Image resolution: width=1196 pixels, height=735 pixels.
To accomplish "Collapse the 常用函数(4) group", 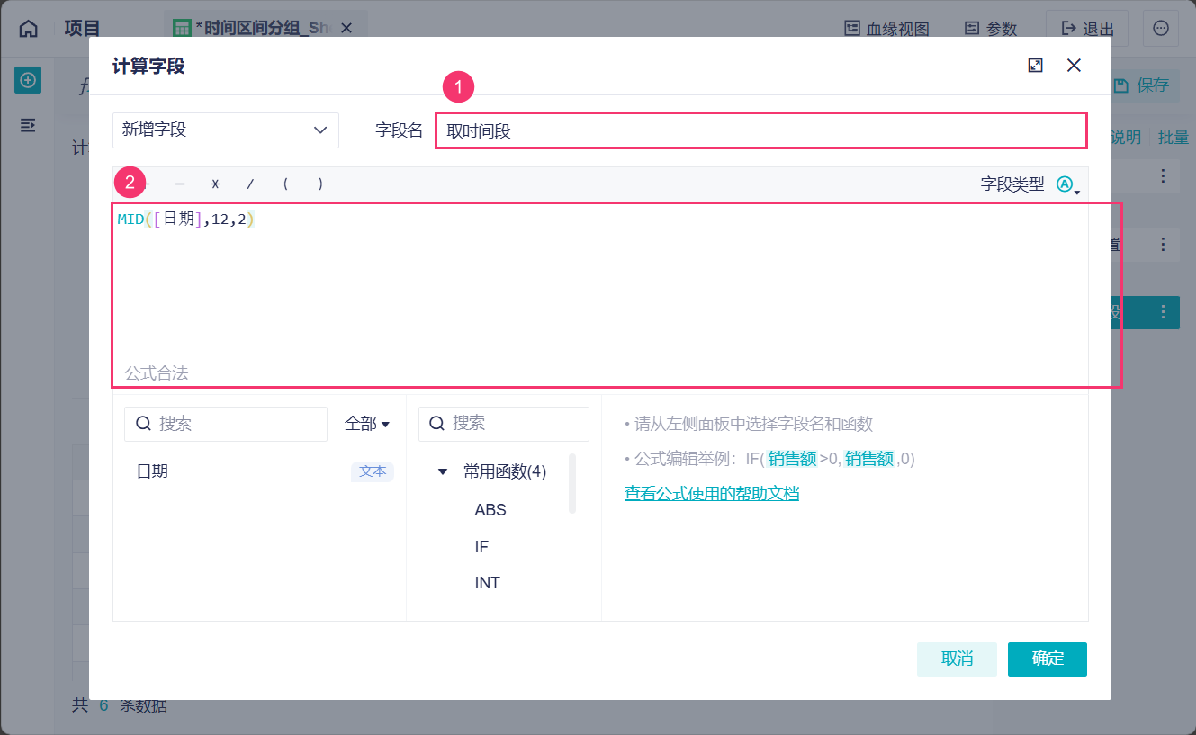I will pyautogui.click(x=443, y=472).
